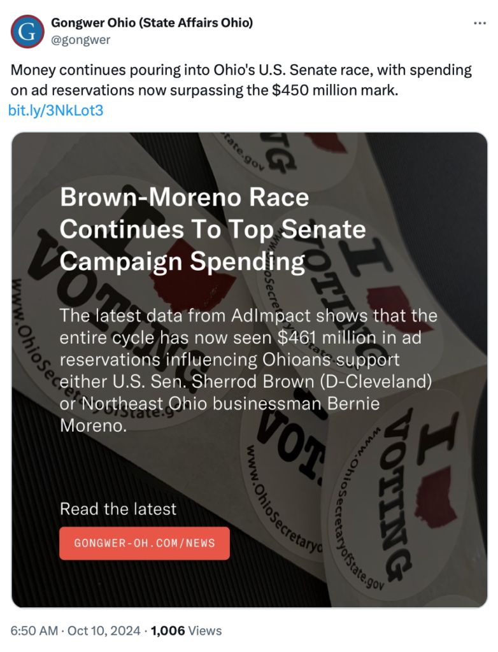Click the tweet text about Ohio's Senate race
Image resolution: width=498 pixels, height=652 pixels.
tap(241, 80)
